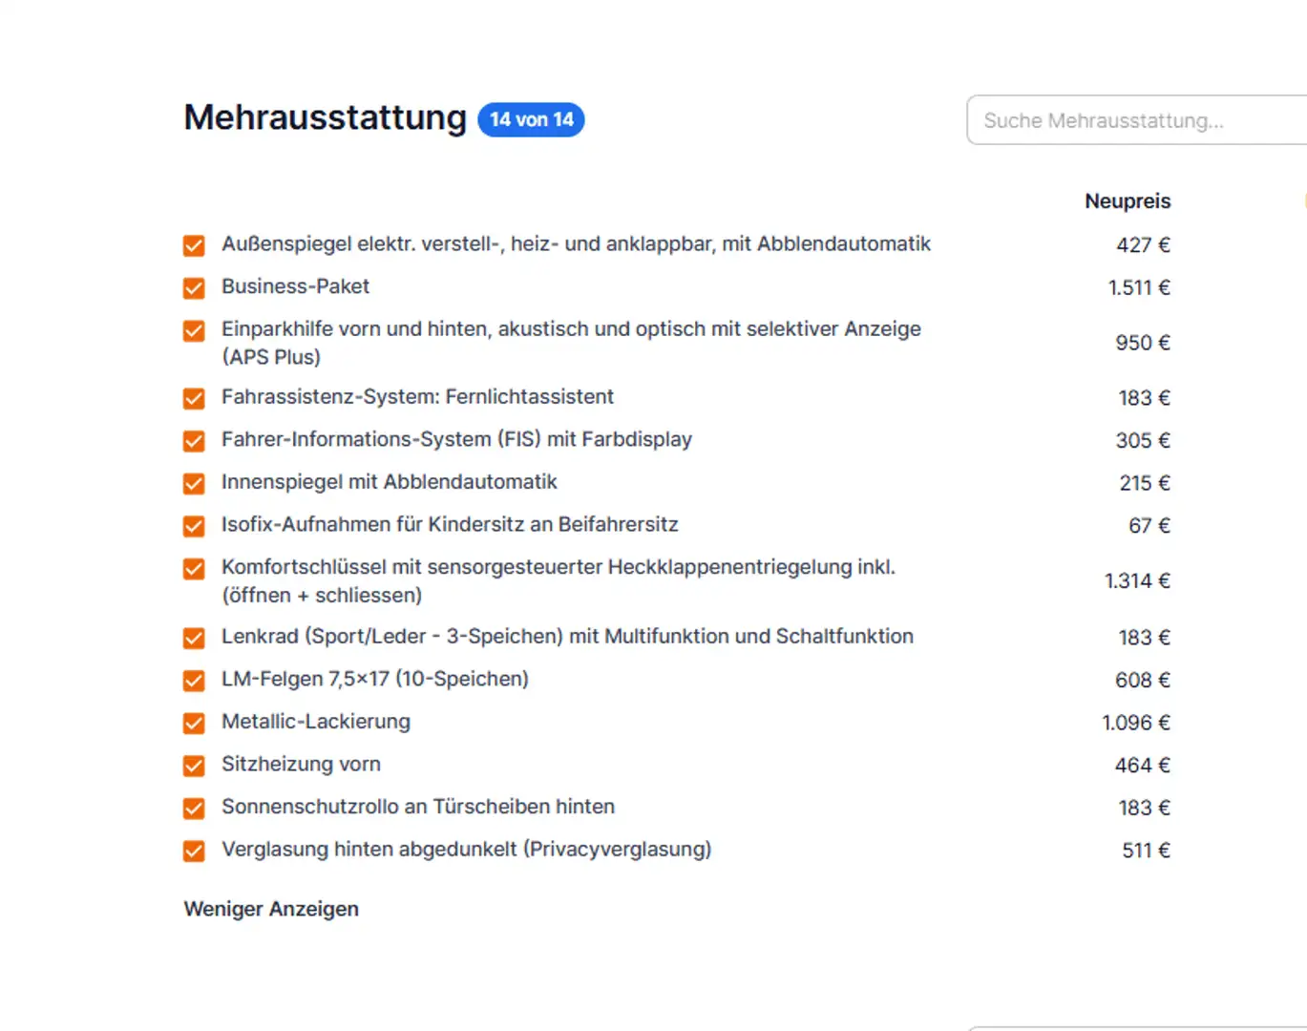1307x1031 pixels.
Task: Uncheck the Außenspiegel elektr. verstellbar checkbox
Action: pyautogui.click(x=194, y=245)
